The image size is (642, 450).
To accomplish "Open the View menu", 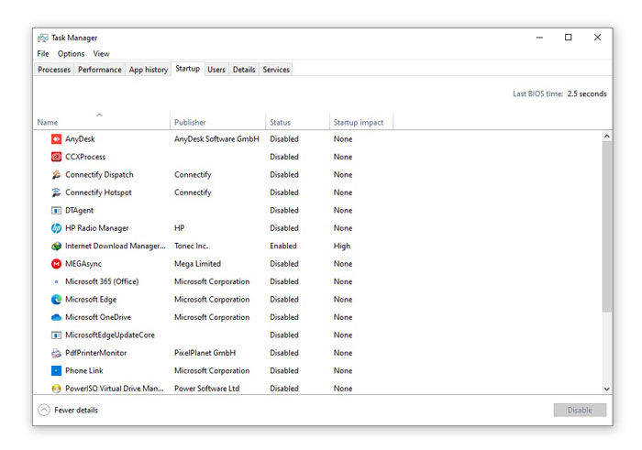I will [x=101, y=53].
